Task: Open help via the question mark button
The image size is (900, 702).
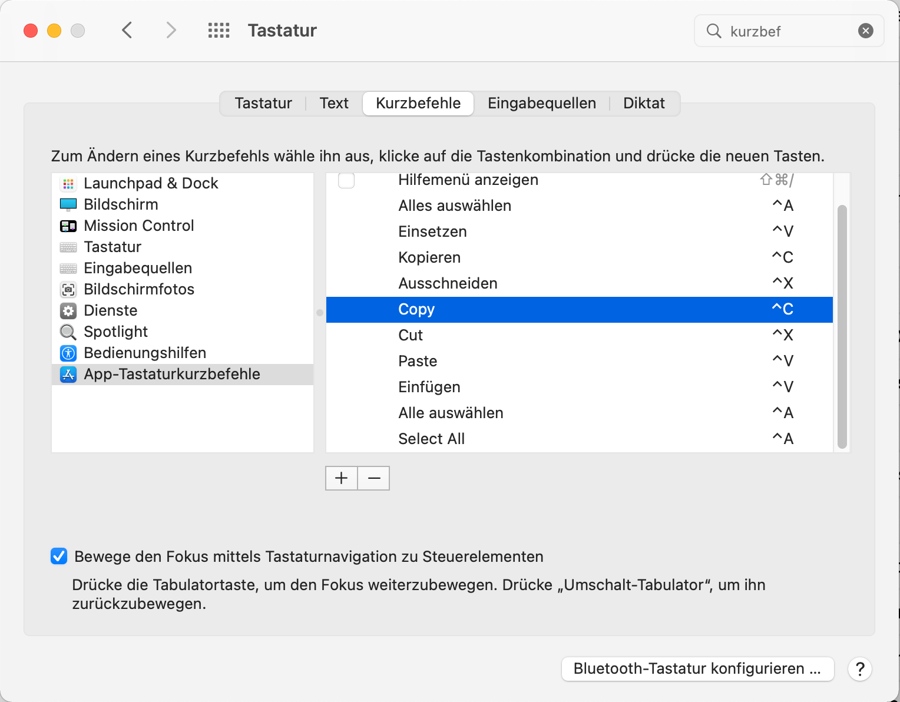Action: (x=860, y=669)
